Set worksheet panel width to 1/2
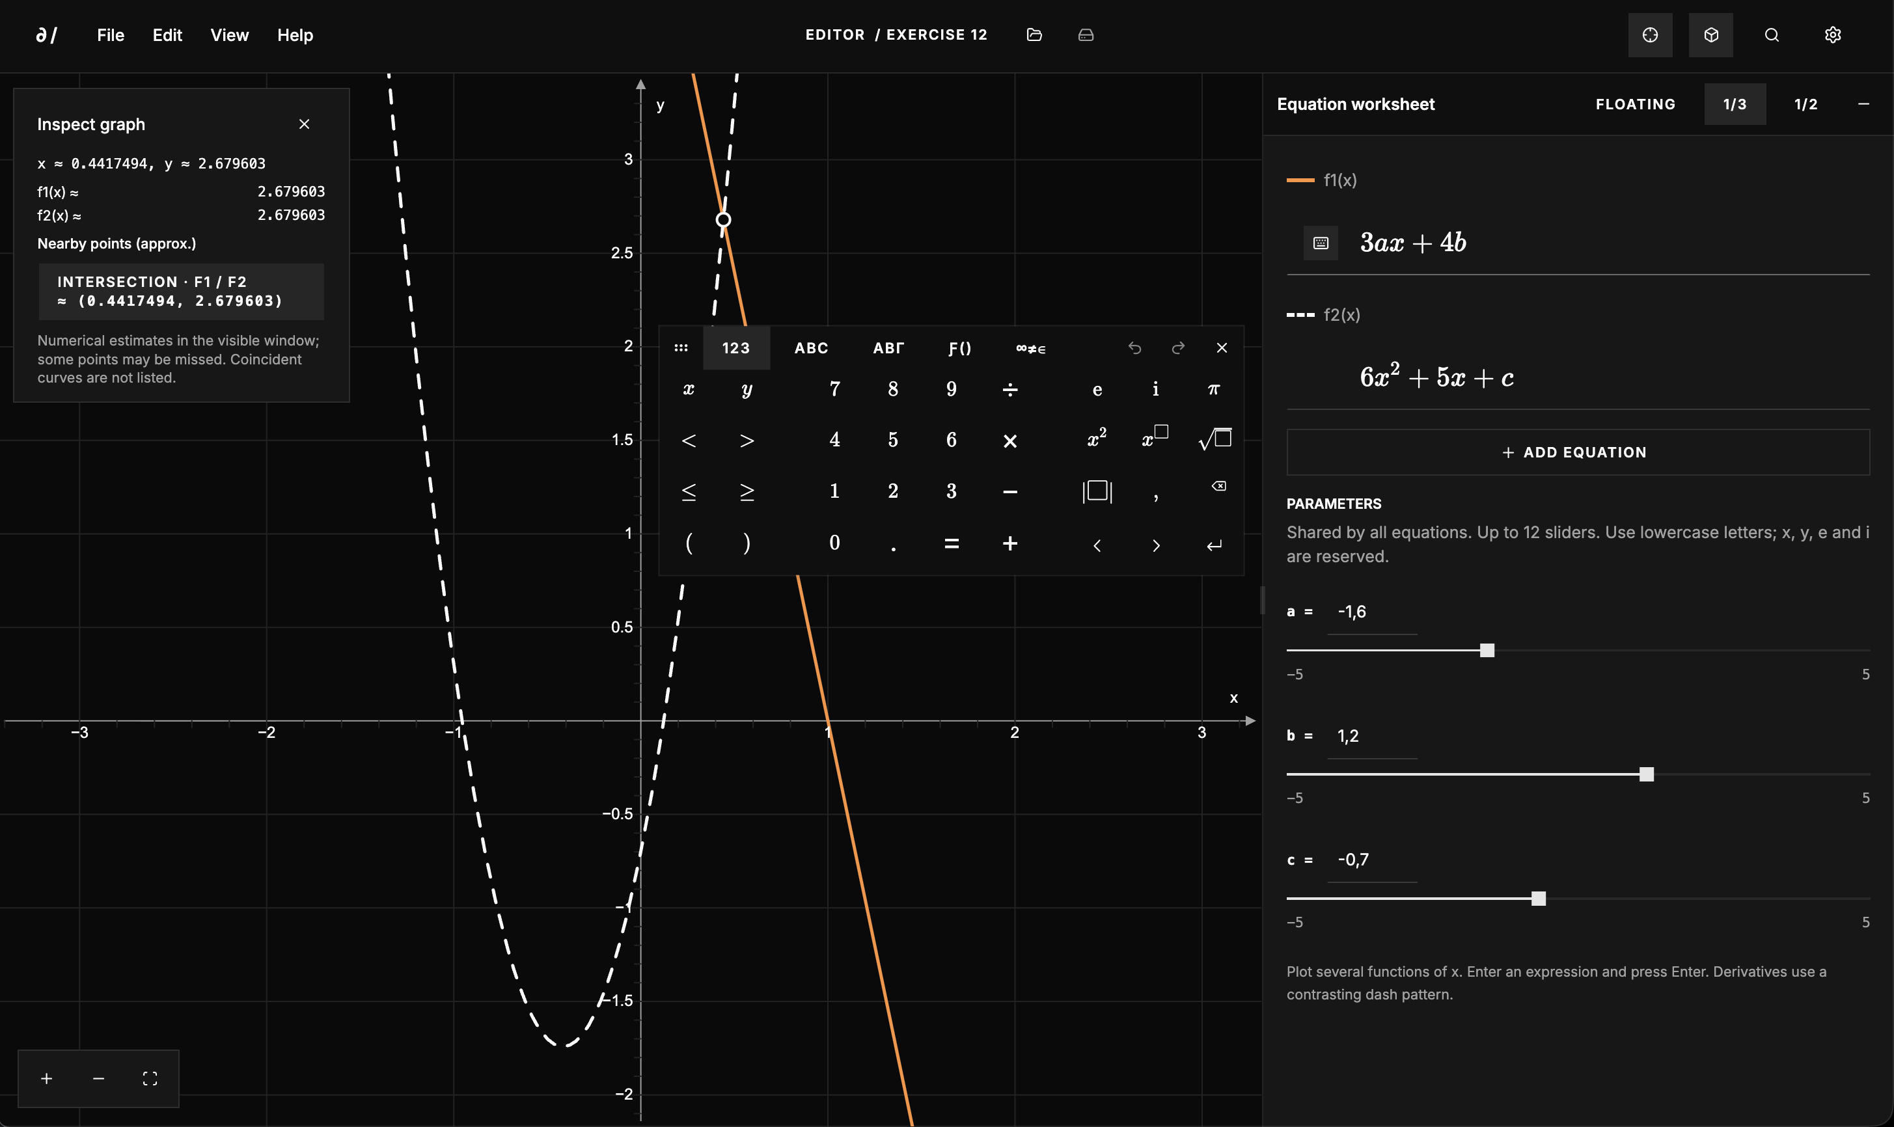This screenshot has width=1894, height=1127. pyautogui.click(x=1806, y=104)
